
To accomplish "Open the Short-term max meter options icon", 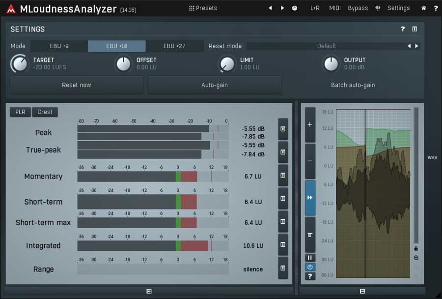I will 283,222.
